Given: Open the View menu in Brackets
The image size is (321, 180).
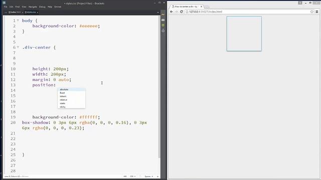Looking at the screenshot, I should (x=24, y=6).
